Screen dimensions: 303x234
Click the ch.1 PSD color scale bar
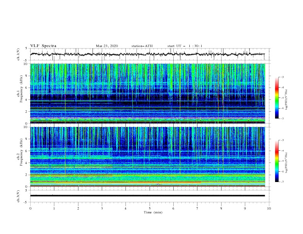(277, 98)
